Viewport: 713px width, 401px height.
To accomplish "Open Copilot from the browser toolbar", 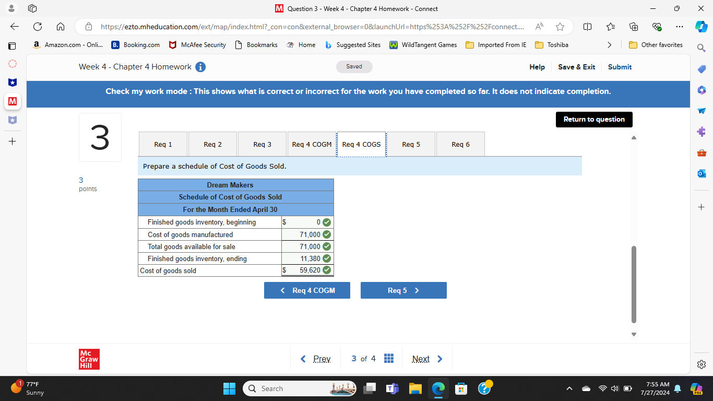I will pos(702,27).
